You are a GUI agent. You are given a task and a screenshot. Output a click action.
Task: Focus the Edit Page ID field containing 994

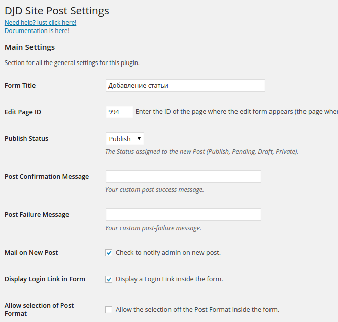(119, 112)
